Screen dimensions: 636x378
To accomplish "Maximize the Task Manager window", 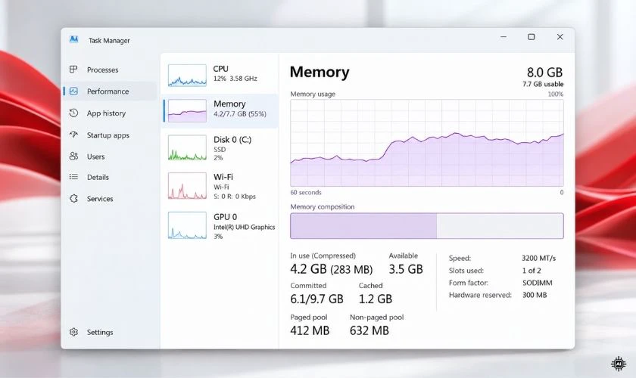I will 532,37.
